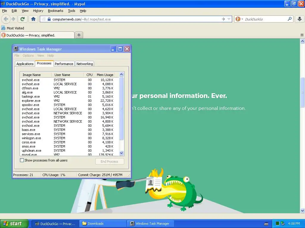Open Task Manager Help menu
Image resolution: width=305 pixels, height=228 pixels.
pyautogui.click(x=50, y=56)
